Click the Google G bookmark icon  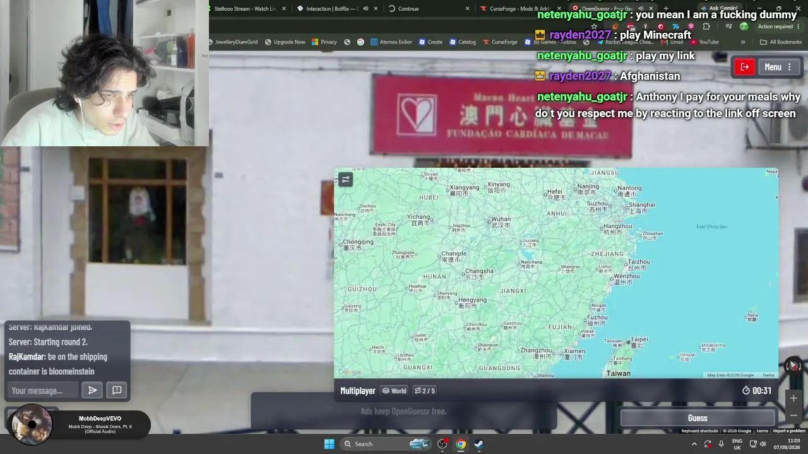(x=360, y=42)
